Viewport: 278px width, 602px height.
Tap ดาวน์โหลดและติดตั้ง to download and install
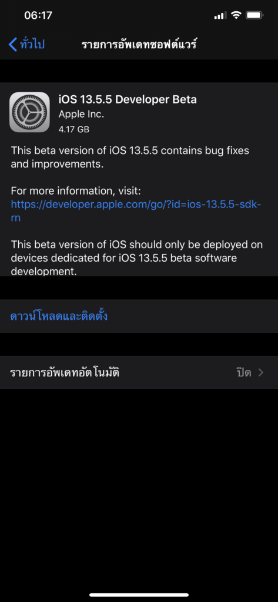pos(59,316)
